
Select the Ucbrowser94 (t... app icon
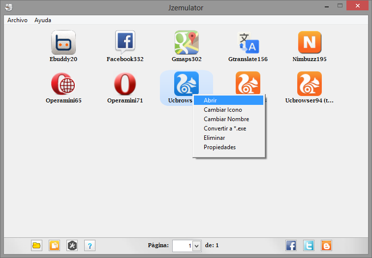[x=310, y=84]
